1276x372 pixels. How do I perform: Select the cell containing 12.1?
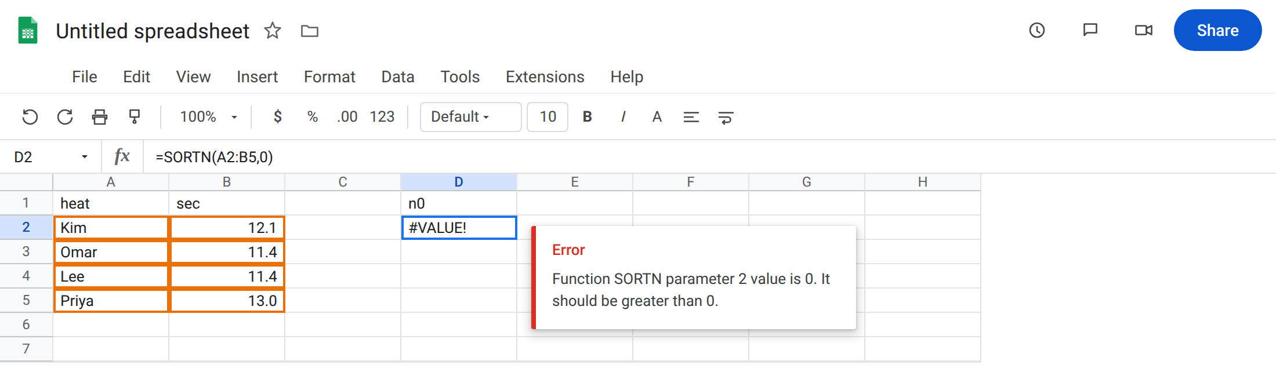click(x=227, y=228)
